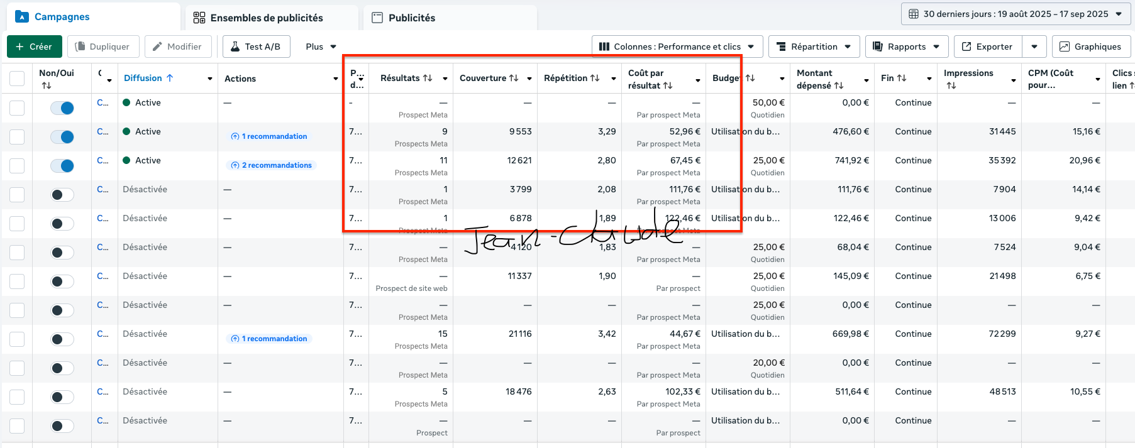Sort by the Budget column
This screenshot has height=448, width=1135.
click(x=733, y=78)
